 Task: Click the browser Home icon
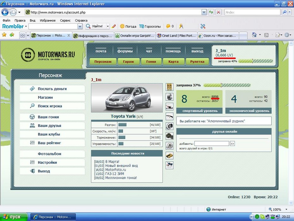click(254, 35)
